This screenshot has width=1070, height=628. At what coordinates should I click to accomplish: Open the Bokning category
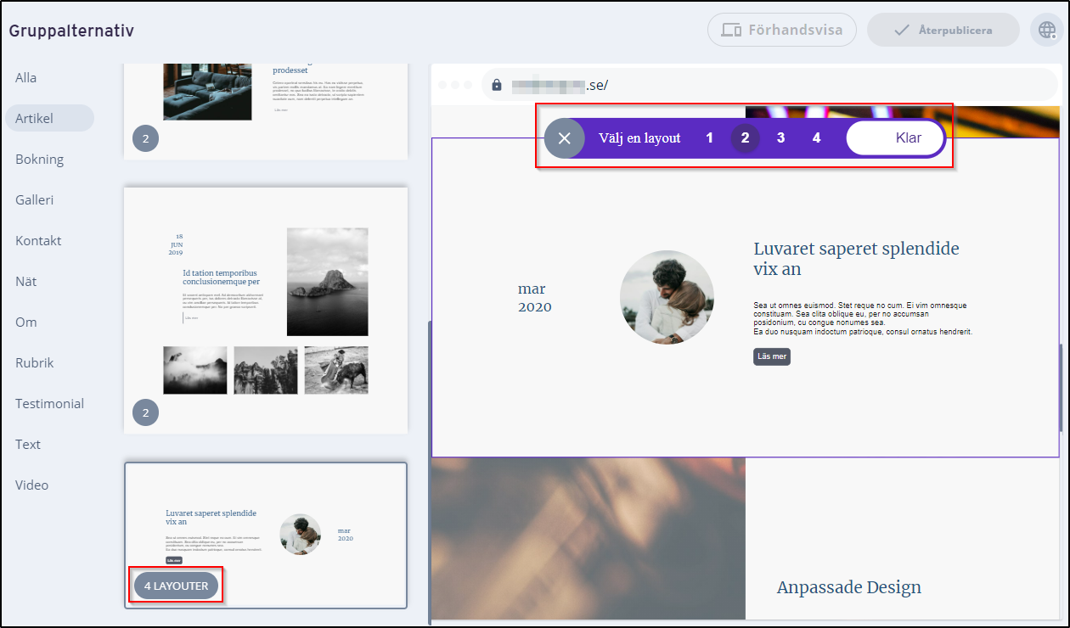(39, 159)
